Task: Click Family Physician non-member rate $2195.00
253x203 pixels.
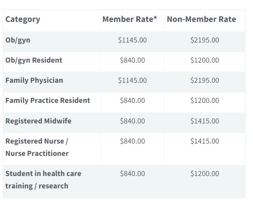Action: point(205,80)
